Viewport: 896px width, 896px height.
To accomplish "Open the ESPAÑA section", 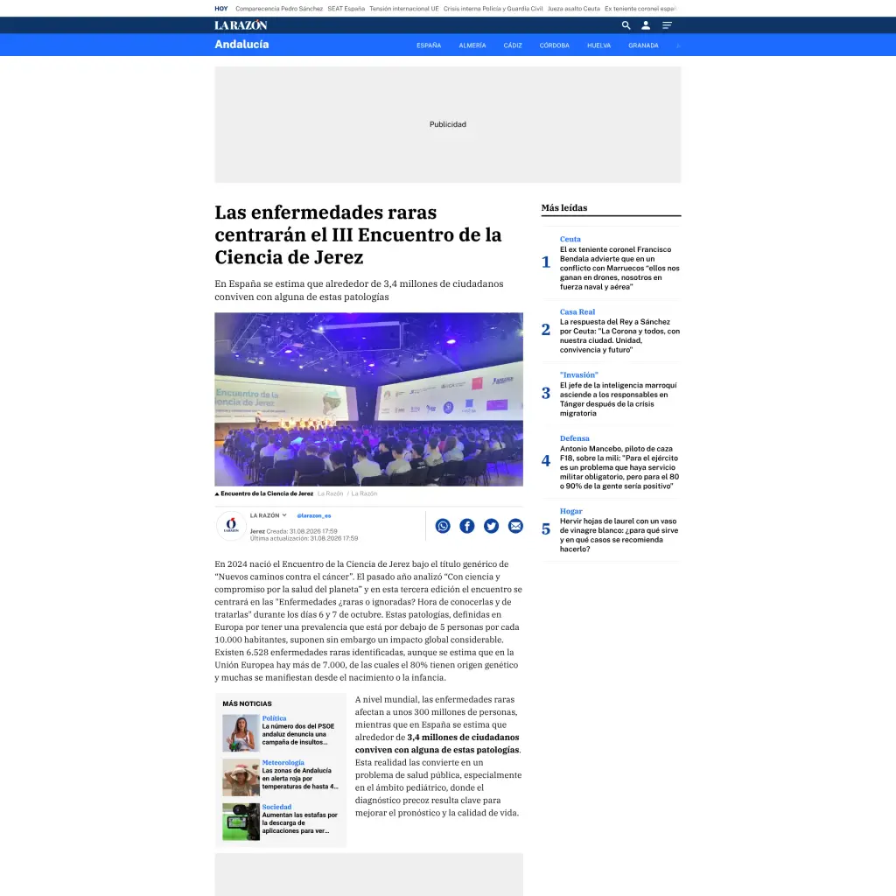I will [429, 45].
